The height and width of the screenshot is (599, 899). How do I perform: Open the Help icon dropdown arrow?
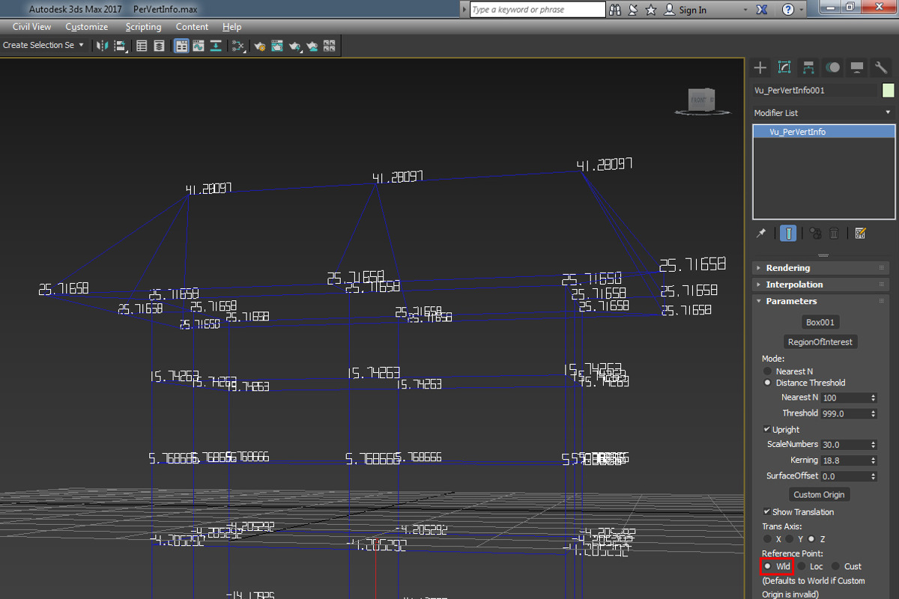point(802,10)
